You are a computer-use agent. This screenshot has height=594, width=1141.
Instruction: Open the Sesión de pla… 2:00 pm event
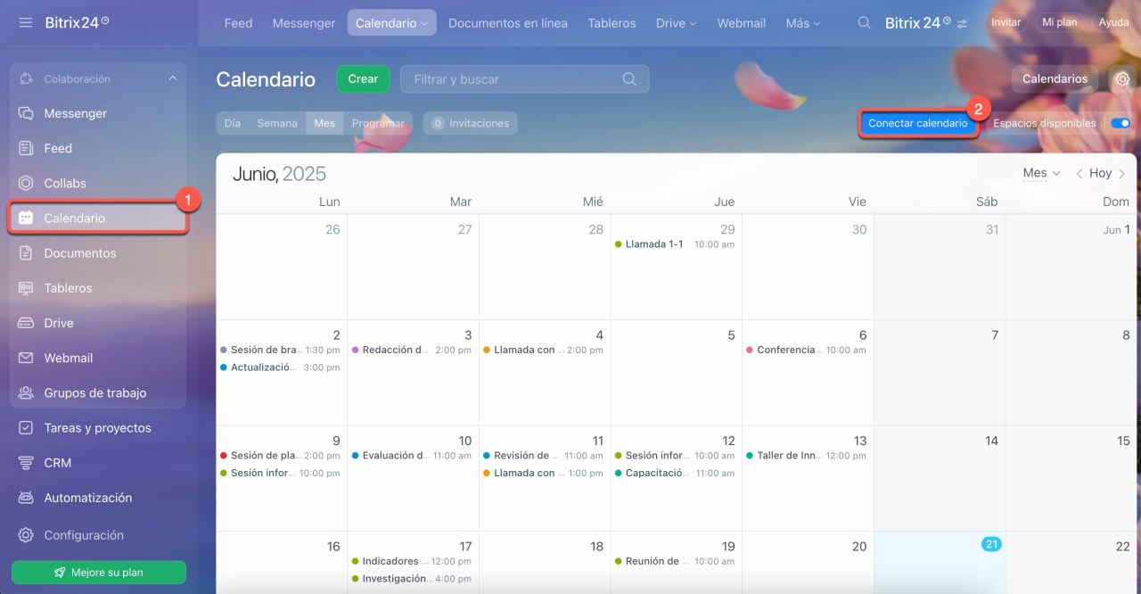pyautogui.click(x=281, y=456)
